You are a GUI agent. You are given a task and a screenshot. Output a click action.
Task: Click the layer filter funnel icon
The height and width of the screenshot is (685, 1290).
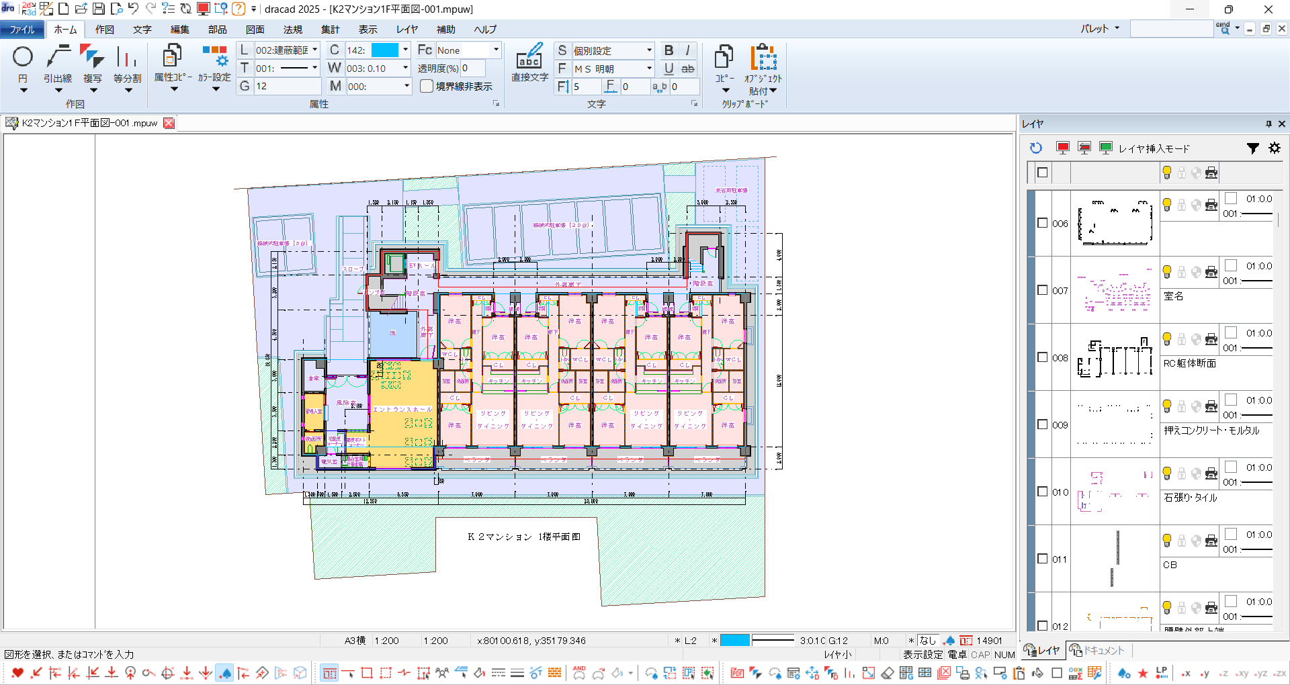click(1252, 148)
